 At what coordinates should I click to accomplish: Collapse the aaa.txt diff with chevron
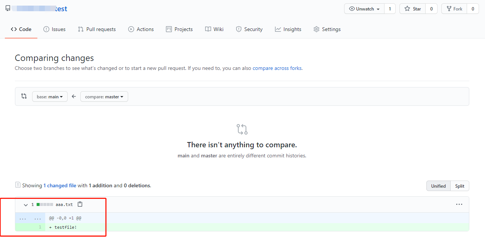[x=26, y=205]
